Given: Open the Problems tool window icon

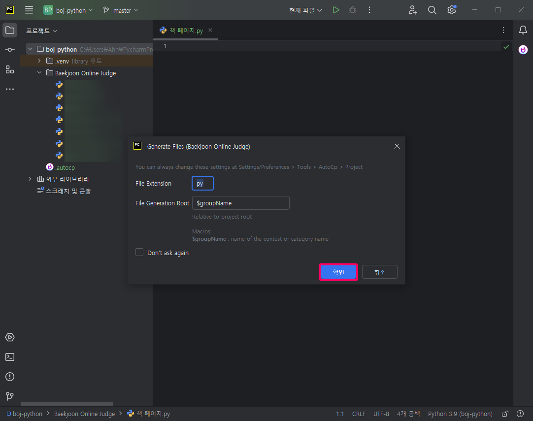Looking at the screenshot, I should pos(10,377).
